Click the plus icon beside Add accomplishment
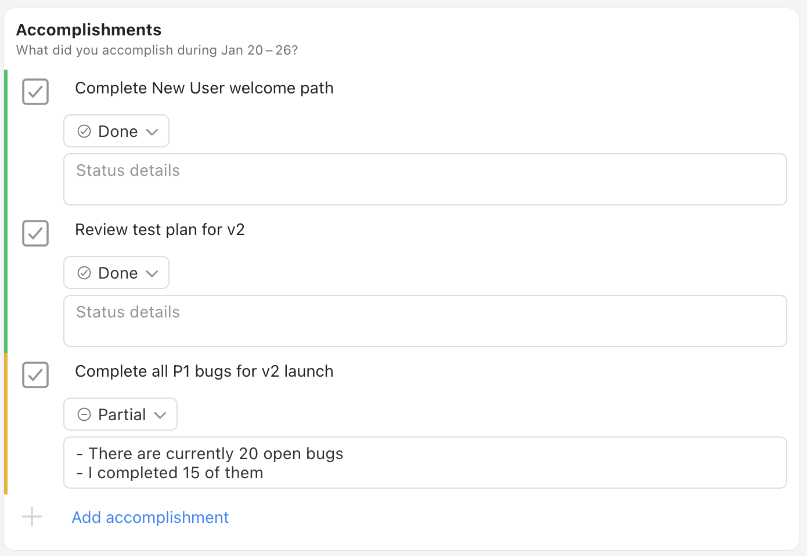807x556 pixels. click(x=32, y=517)
